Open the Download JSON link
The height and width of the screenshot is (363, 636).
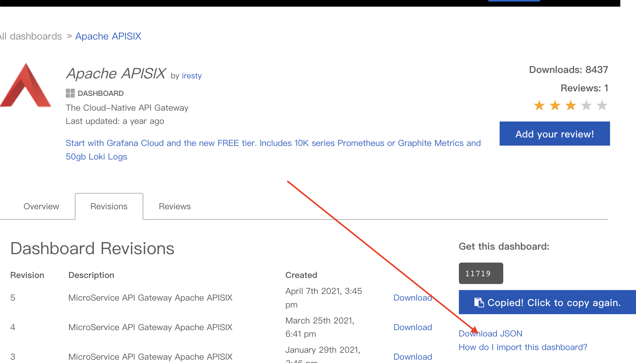(490, 333)
